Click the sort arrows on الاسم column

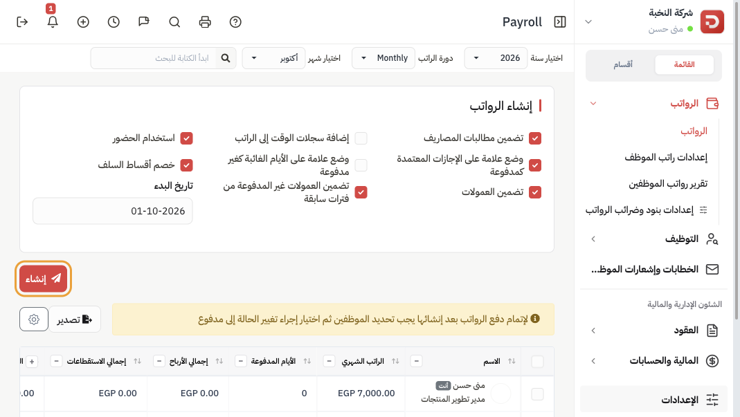click(x=512, y=362)
